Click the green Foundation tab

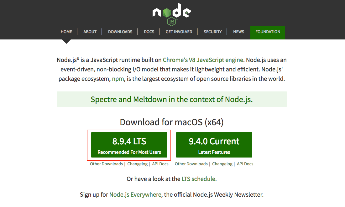[268, 32]
